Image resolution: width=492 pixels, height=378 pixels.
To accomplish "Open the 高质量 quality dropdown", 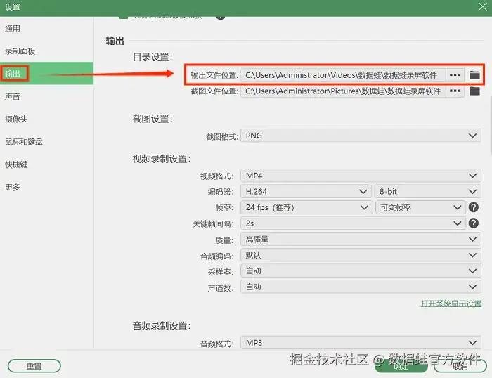I will point(361,239).
